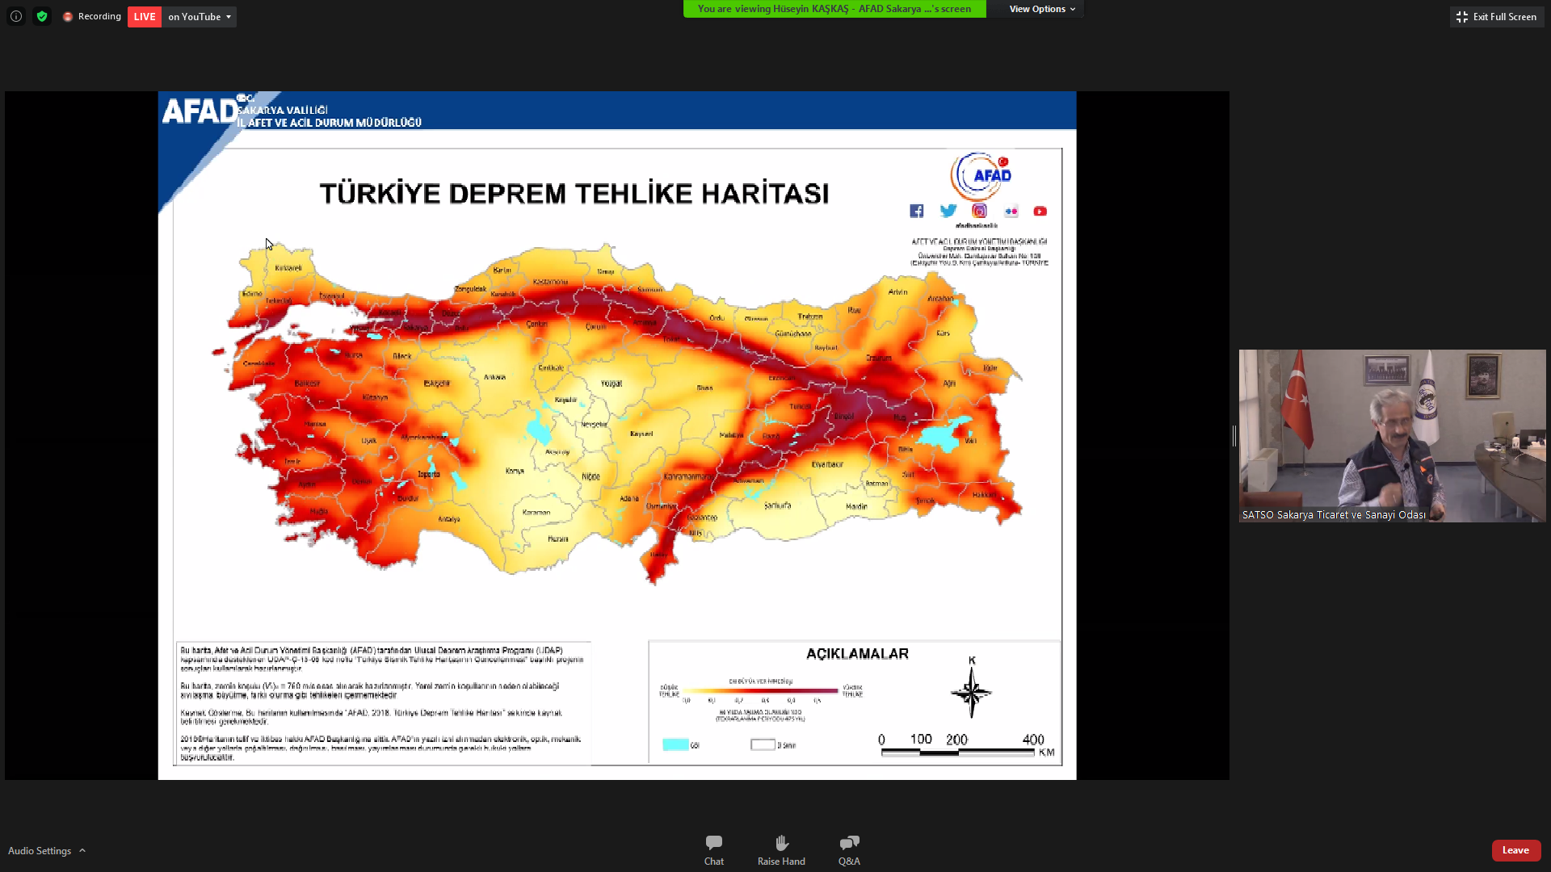Open the Q&A panel
The image size is (1551, 872).
(849, 850)
